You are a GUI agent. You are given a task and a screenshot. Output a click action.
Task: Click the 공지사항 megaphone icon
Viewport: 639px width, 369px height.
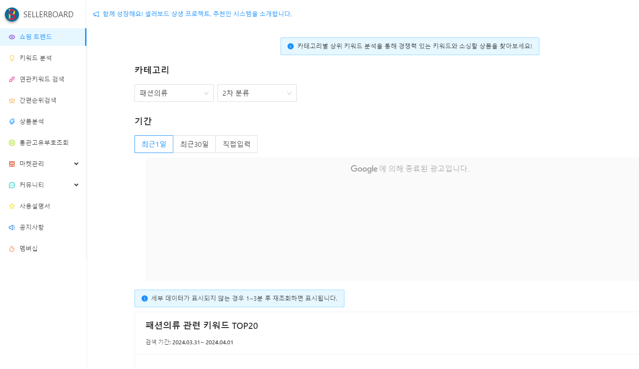point(11,227)
